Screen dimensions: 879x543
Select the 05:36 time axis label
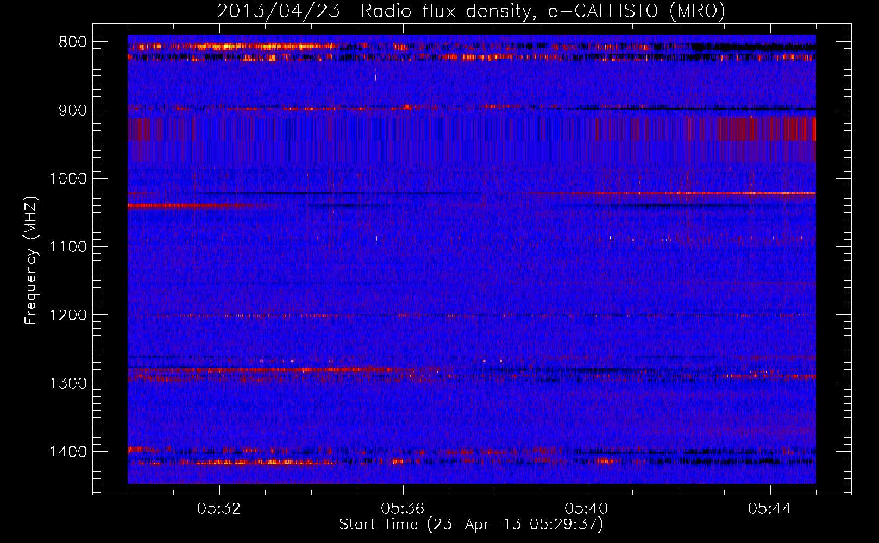pos(403,509)
